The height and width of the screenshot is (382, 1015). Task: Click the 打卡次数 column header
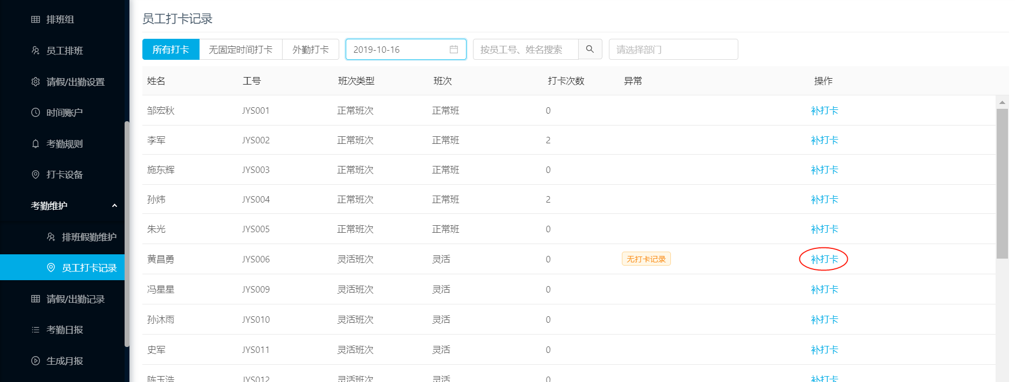pyautogui.click(x=566, y=81)
